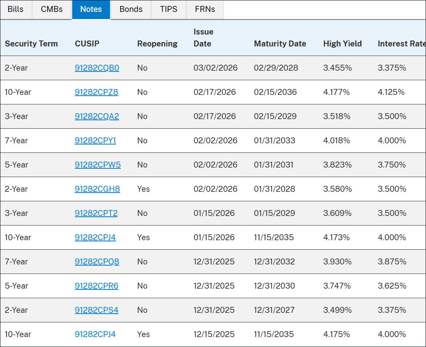Screen dimensions: 426x347
Task: Select the 91282CPQ8 CUSIP link
Action: click(97, 262)
